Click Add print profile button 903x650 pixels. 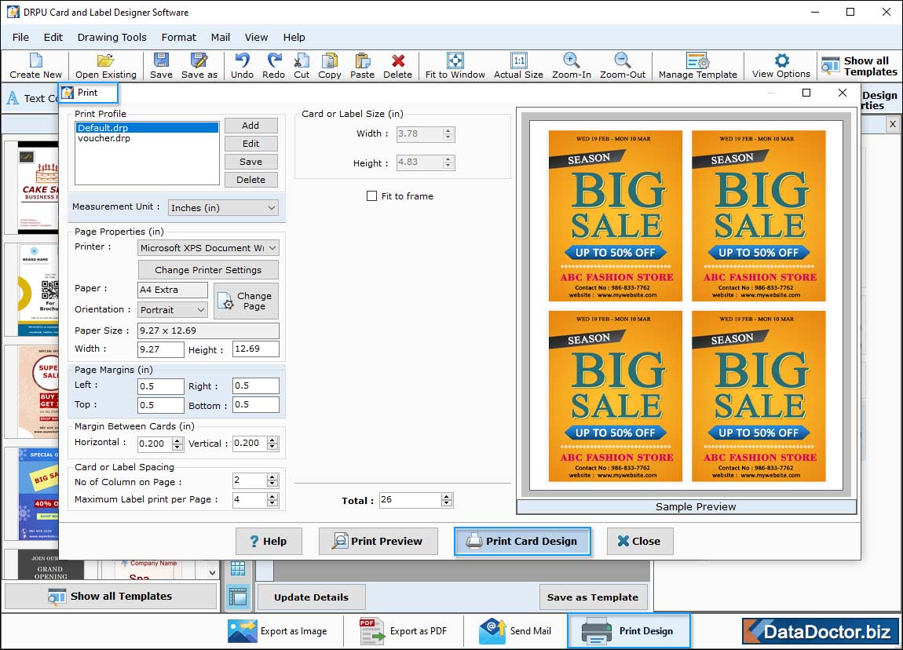click(x=250, y=126)
